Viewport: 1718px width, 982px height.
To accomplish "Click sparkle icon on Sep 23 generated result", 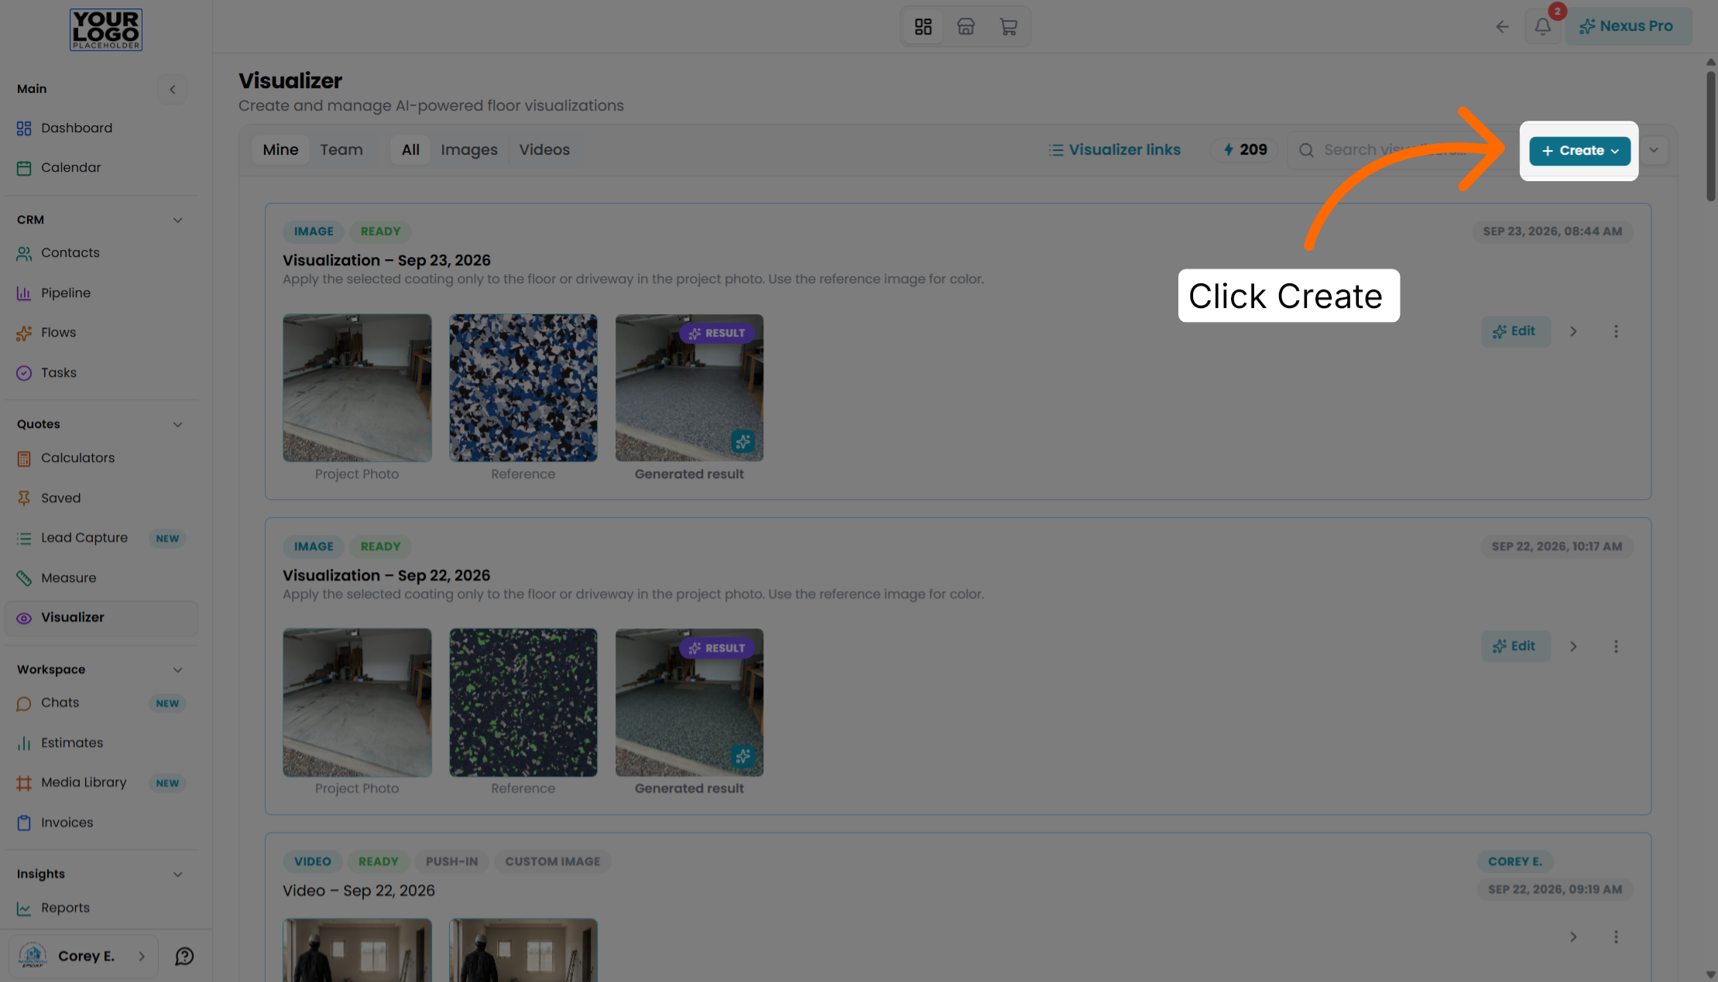I will click(742, 442).
